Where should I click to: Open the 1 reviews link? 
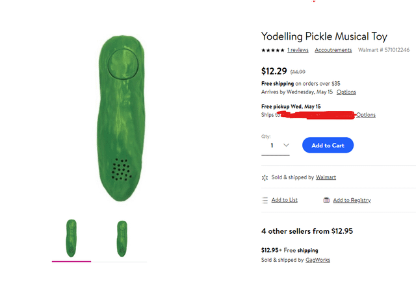(x=298, y=50)
